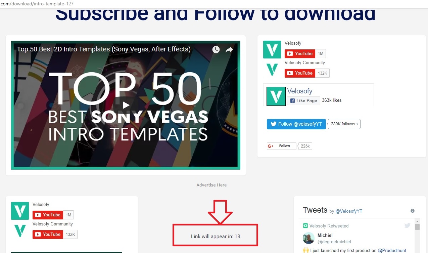Subscribe to Velosofy Community in bottom-left card
Viewport: 428px width, 253px height.
click(x=48, y=235)
